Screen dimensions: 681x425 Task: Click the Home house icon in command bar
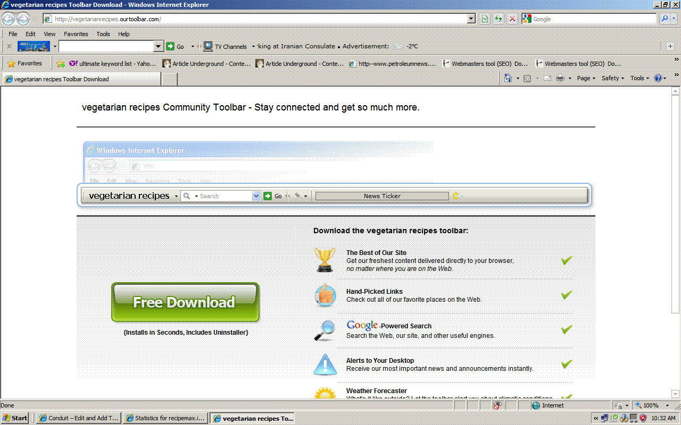click(x=508, y=78)
